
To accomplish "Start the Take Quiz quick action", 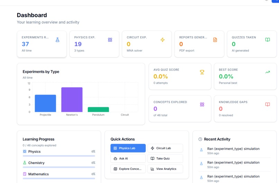I will 165,158.
